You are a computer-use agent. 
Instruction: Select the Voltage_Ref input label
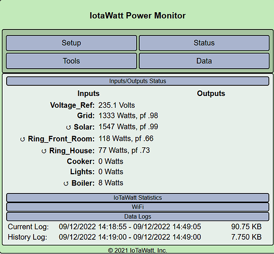[x=72, y=105]
